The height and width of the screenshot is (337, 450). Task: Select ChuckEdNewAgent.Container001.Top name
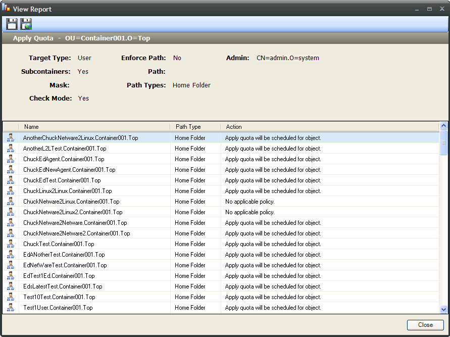pos(69,170)
